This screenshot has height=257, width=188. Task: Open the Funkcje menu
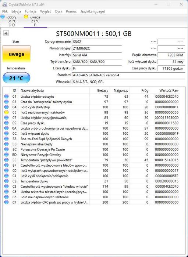(x=31, y=11)
